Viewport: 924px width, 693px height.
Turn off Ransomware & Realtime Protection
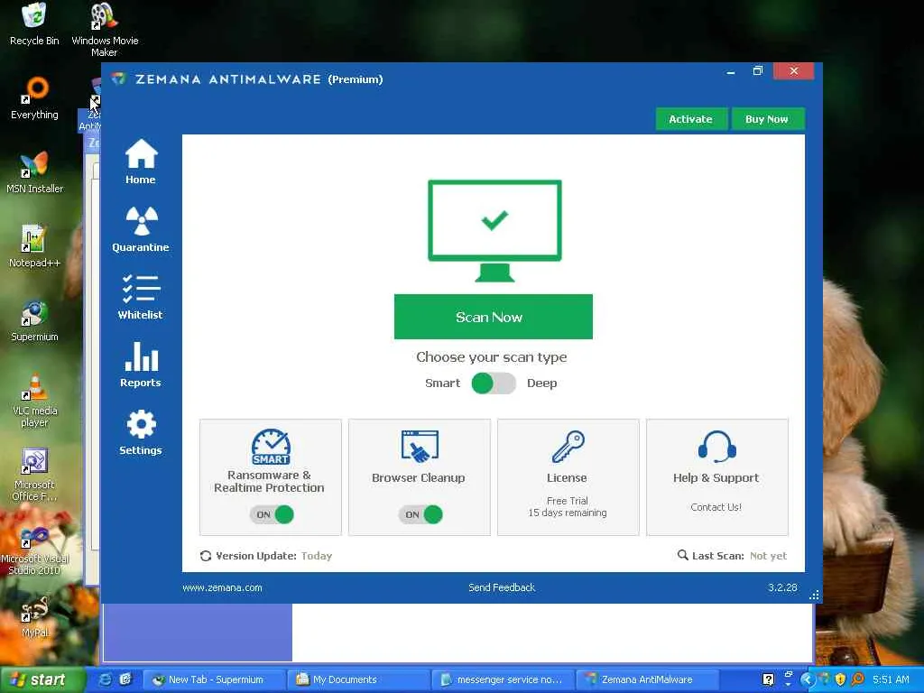[x=272, y=514]
